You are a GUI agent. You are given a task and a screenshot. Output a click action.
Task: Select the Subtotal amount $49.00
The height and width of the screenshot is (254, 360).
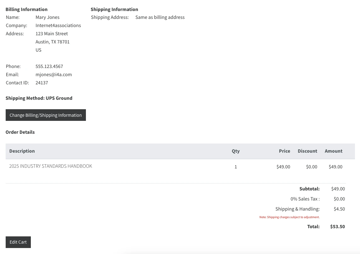click(x=338, y=189)
